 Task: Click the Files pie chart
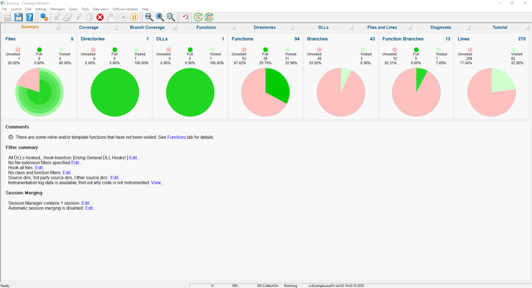tap(39, 92)
